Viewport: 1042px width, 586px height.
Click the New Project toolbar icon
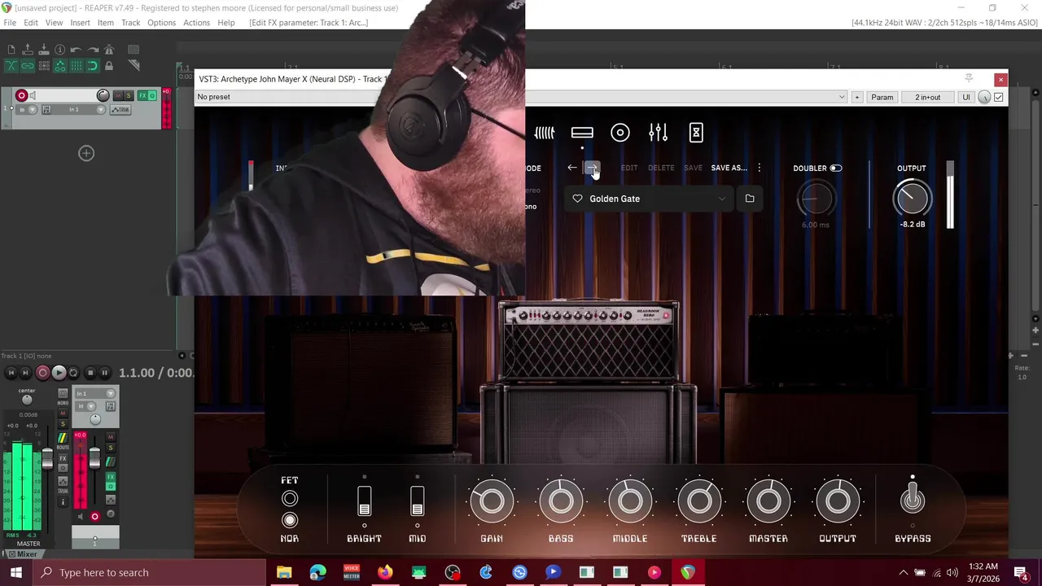(x=11, y=49)
